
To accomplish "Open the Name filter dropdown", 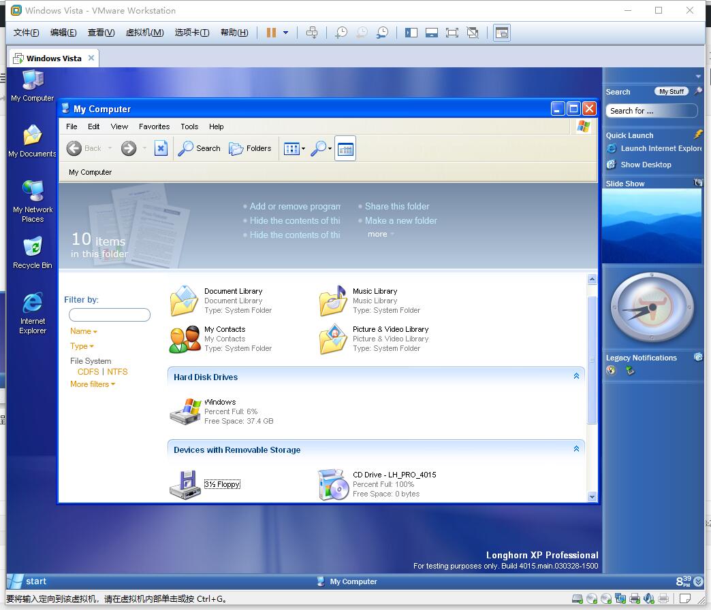I will click(x=84, y=331).
